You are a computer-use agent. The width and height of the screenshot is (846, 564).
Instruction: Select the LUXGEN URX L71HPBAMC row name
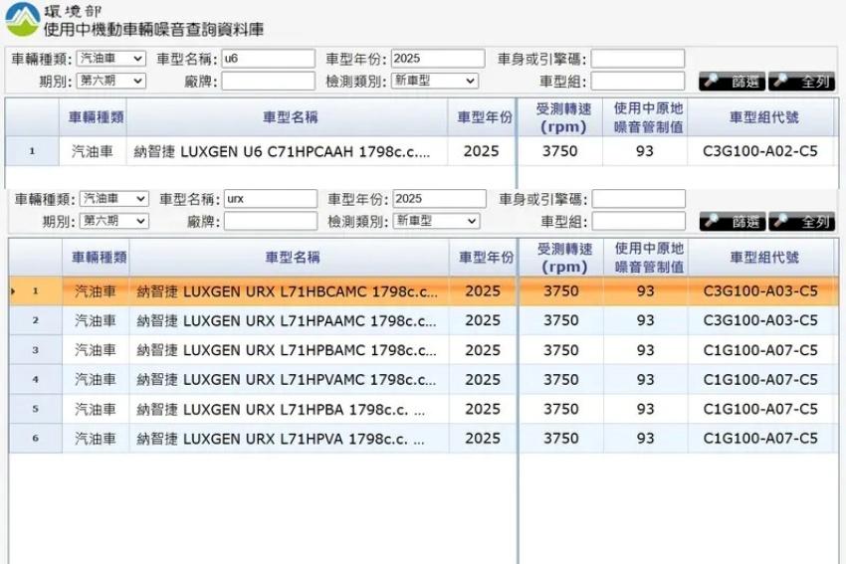pyautogui.click(x=286, y=350)
